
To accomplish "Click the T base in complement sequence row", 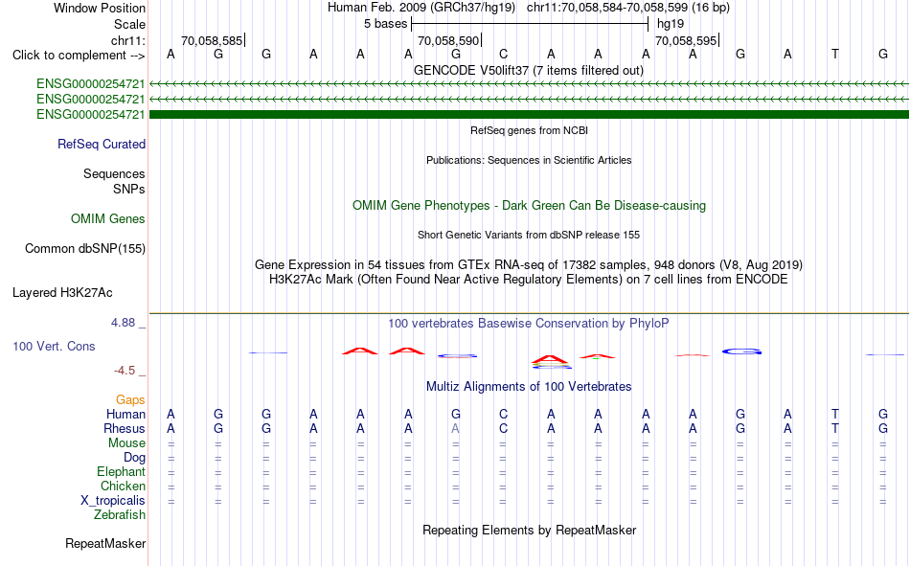I will click(x=834, y=54).
